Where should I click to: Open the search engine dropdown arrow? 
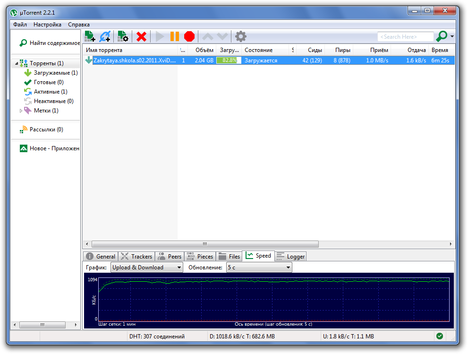click(452, 36)
